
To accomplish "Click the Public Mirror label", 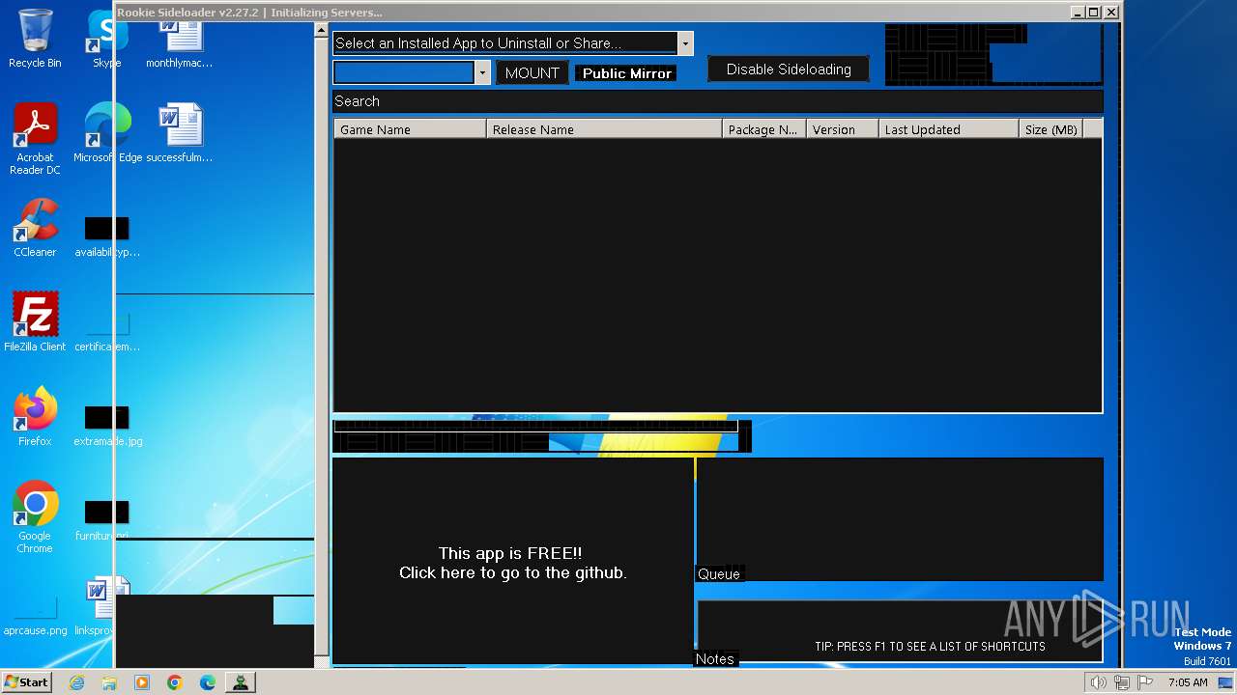I will pos(626,73).
